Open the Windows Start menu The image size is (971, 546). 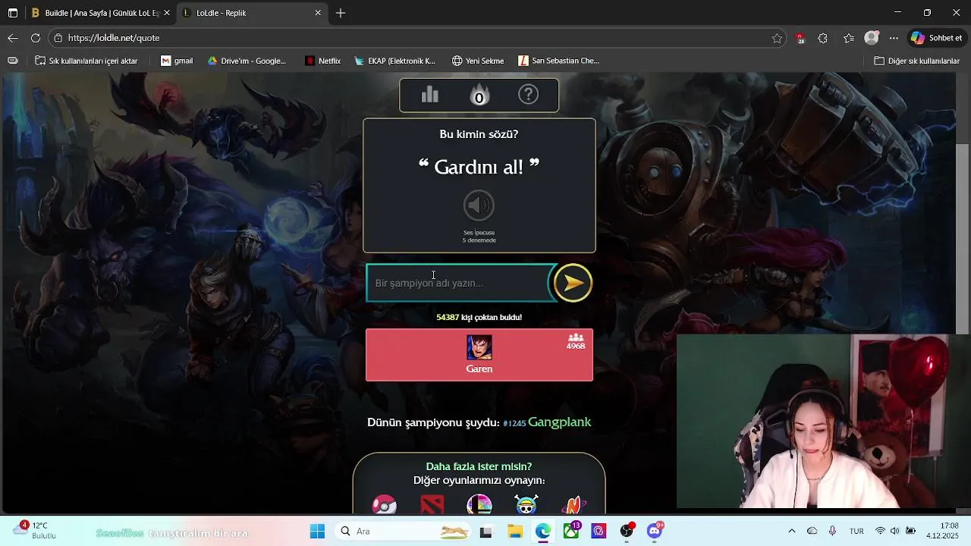(x=317, y=532)
